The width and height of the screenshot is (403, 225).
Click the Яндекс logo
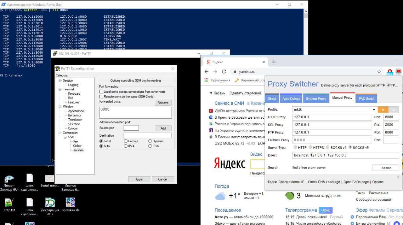click(x=230, y=163)
